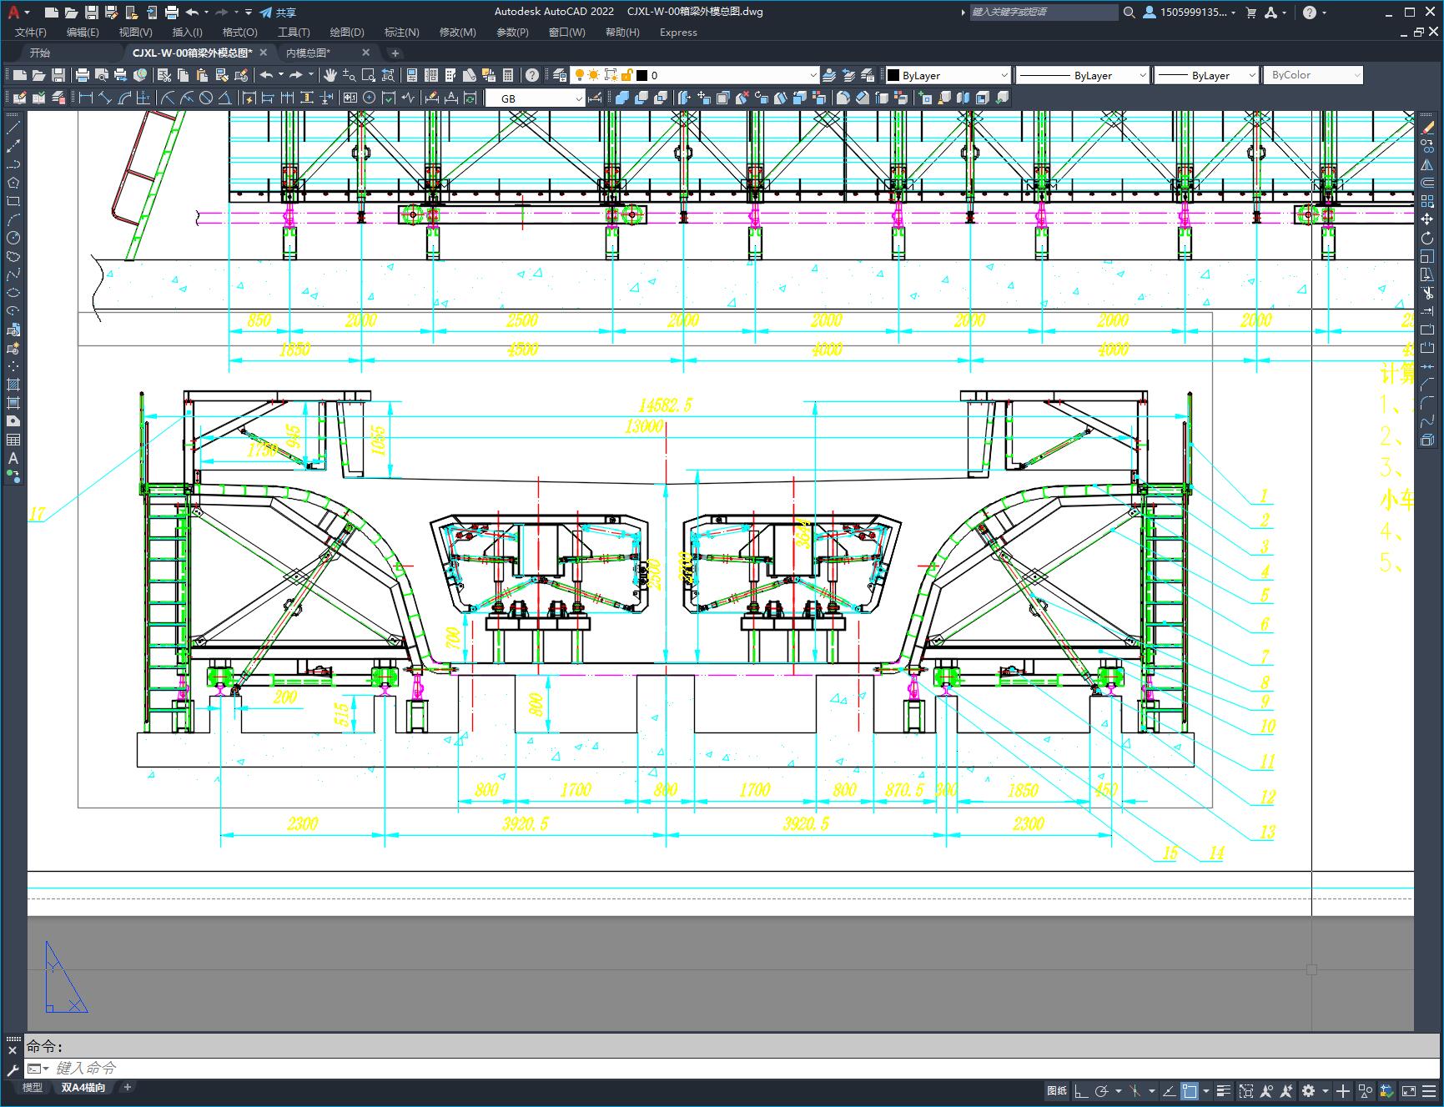Select the Multiline Text tool

[x=13, y=458]
